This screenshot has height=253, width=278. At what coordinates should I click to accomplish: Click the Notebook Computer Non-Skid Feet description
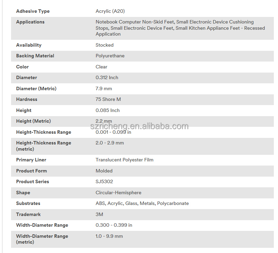click(180, 28)
